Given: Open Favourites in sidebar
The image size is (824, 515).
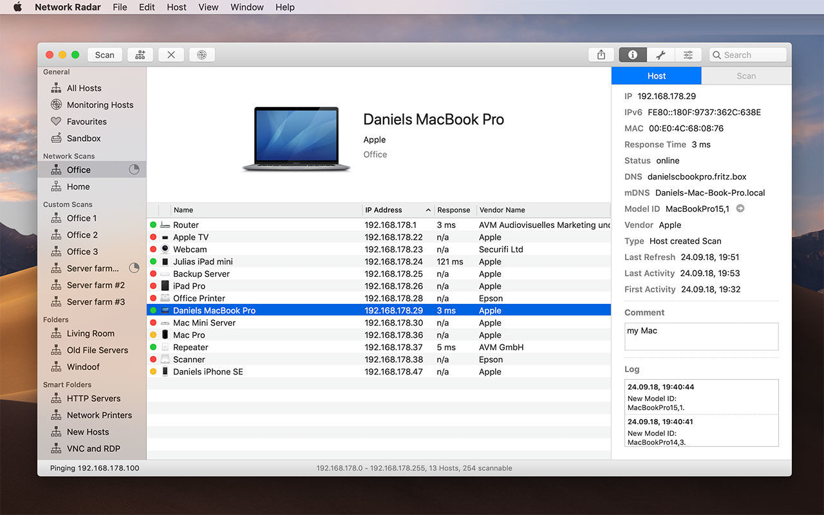Looking at the screenshot, I should pyautogui.click(x=91, y=122).
